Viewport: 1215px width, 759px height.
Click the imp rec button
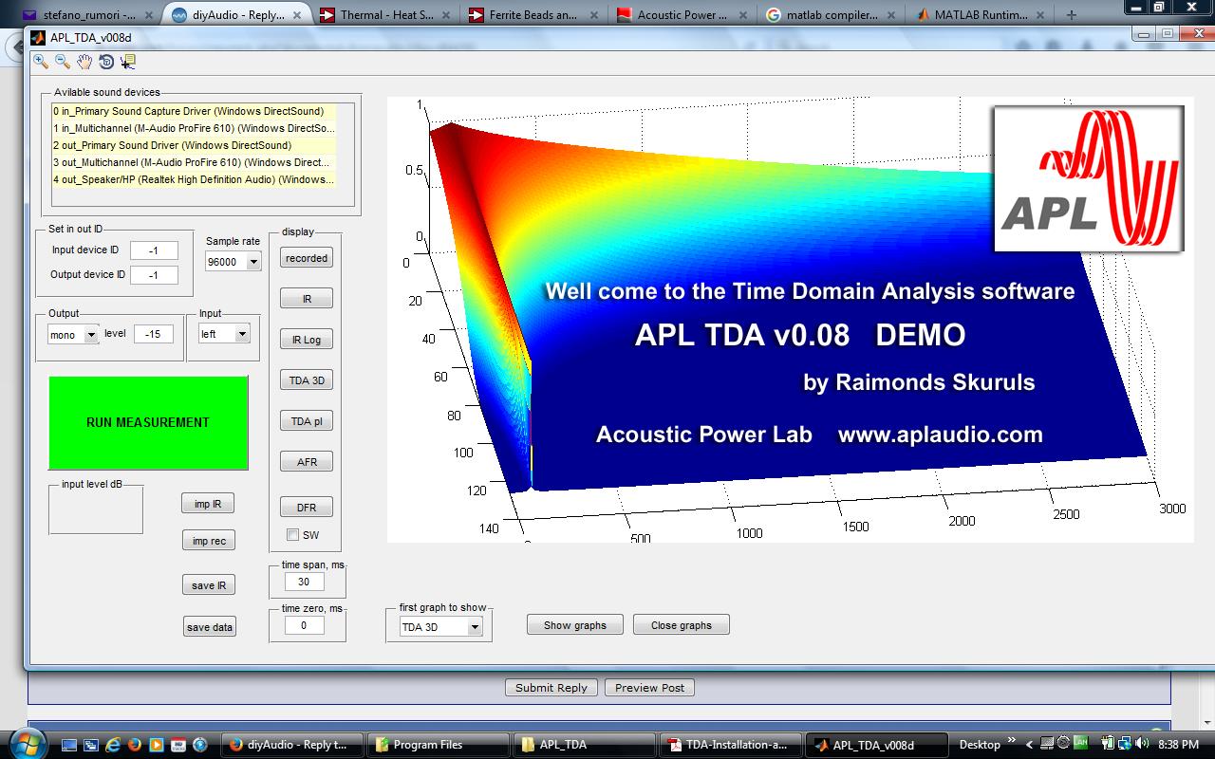coord(209,541)
